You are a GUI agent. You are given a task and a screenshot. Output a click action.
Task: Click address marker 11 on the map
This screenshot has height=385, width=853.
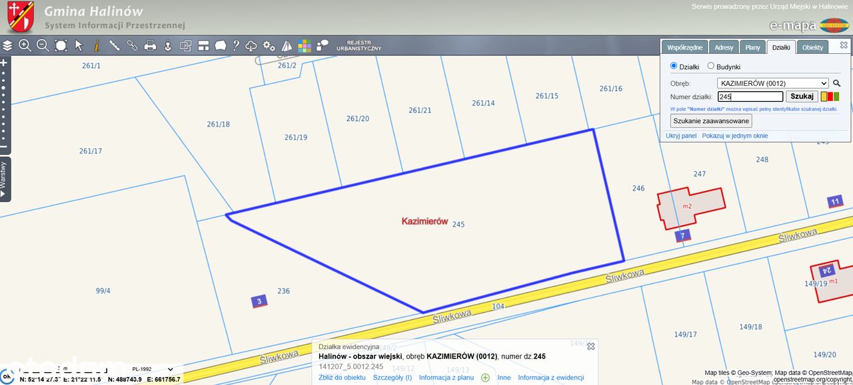(835, 201)
